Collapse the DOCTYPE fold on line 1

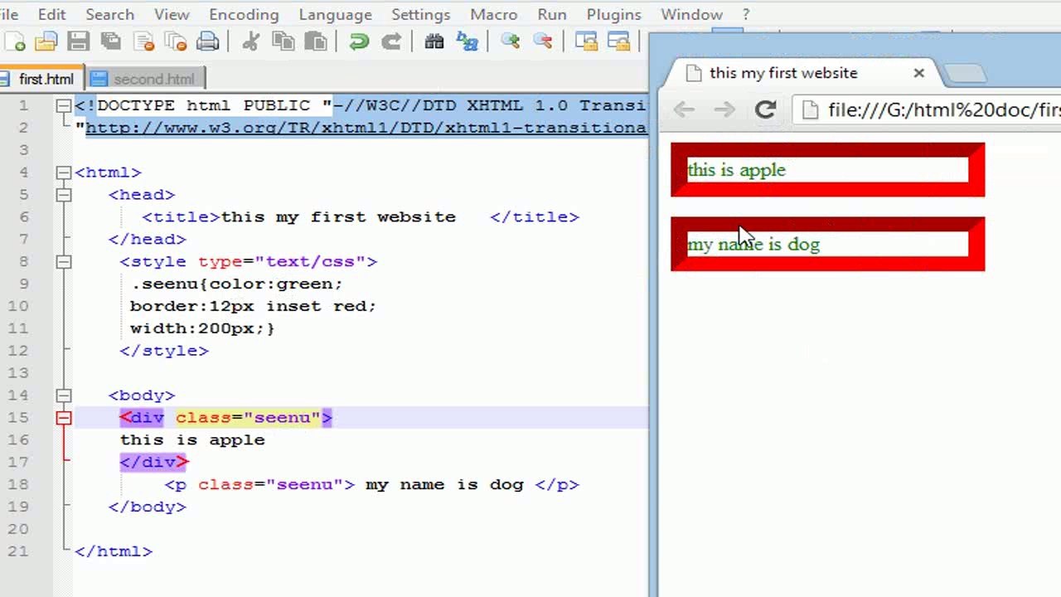tap(64, 105)
